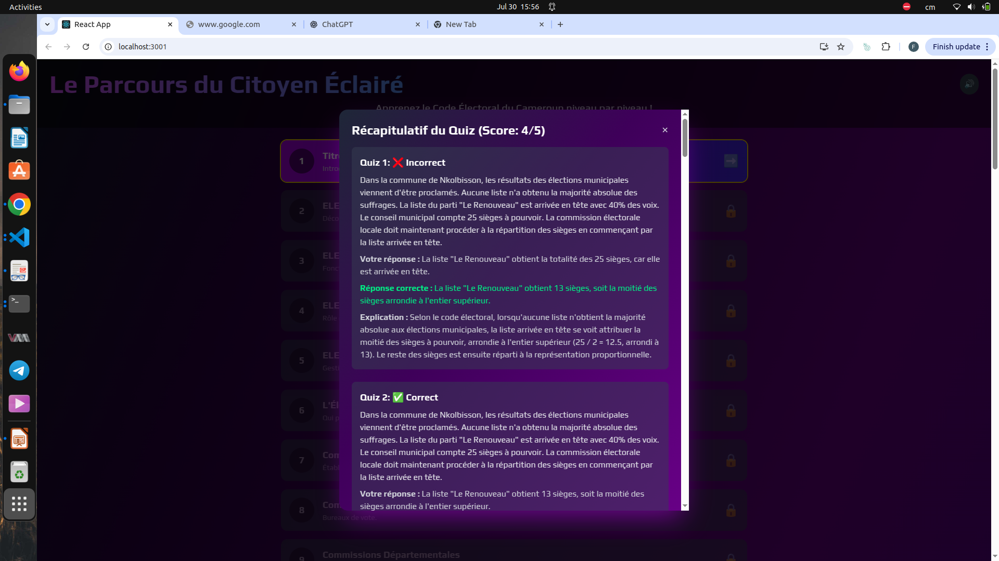The image size is (999, 561).
Task: Open the Chrome extensions puzzle icon
Action: tap(886, 47)
